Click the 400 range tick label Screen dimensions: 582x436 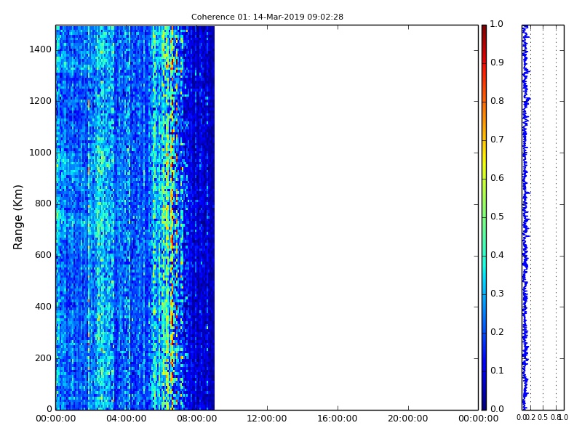tap(43, 307)
